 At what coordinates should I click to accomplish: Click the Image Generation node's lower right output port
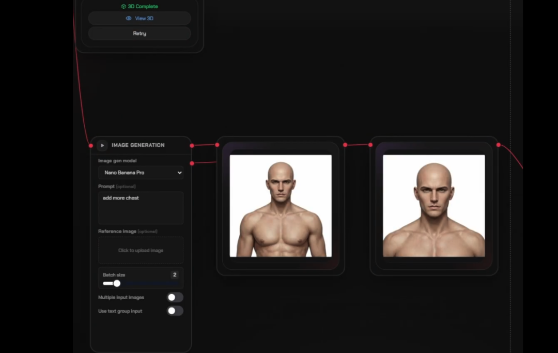192,163
